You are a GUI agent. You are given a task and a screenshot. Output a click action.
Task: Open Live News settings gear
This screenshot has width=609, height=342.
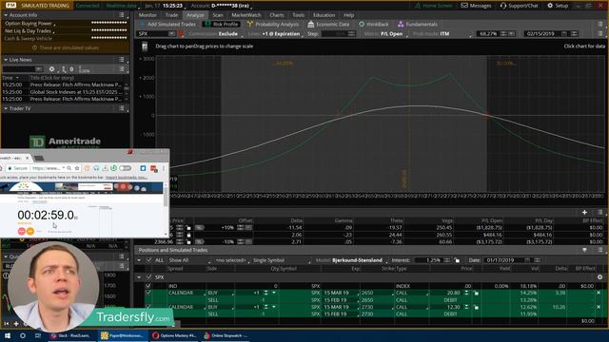(51, 69)
